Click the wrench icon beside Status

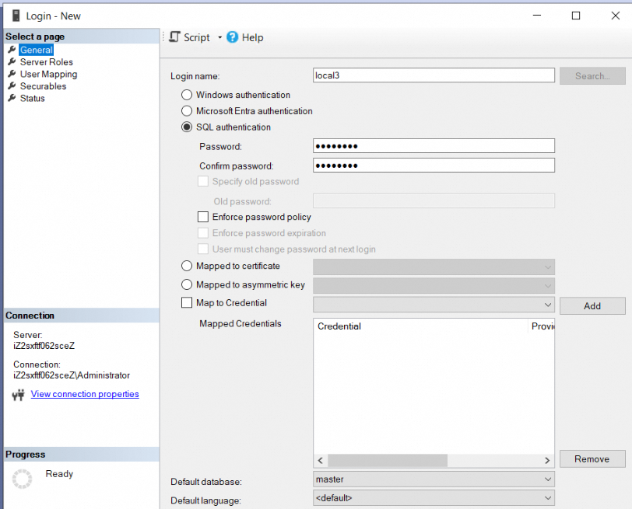pos(12,99)
